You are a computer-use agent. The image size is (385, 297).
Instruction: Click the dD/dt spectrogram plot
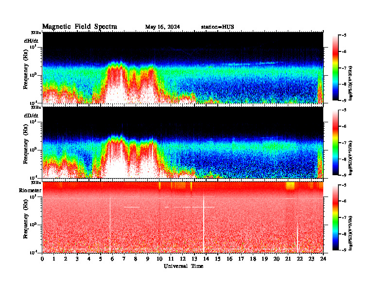click(183, 142)
